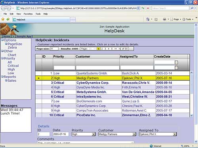Click the Home breadcrumb link
The image size is (198, 148).
(x=7, y=36)
